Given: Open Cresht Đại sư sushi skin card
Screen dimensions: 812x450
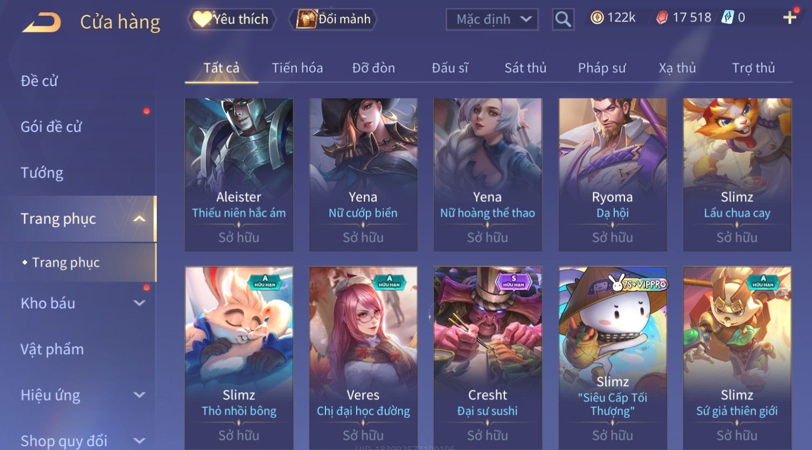Looking at the screenshot, I should coord(488,358).
